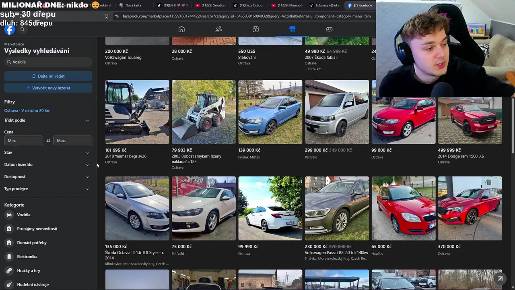Click the bookmark icon beside address bar
The height and width of the screenshot is (290, 515).
pyautogui.click(x=106, y=16)
